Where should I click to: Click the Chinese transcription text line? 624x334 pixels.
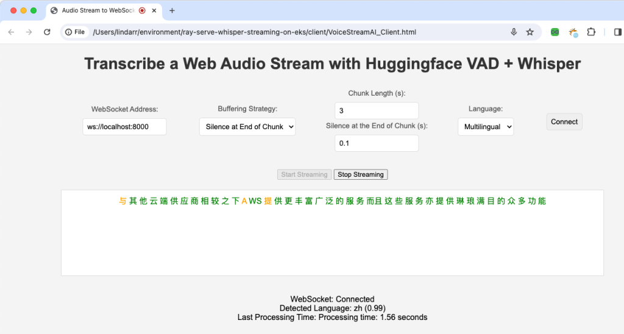(332, 201)
